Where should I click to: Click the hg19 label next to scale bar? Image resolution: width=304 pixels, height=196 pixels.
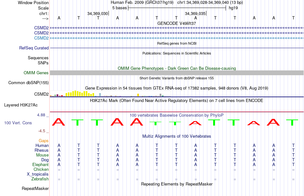coord(233,8)
